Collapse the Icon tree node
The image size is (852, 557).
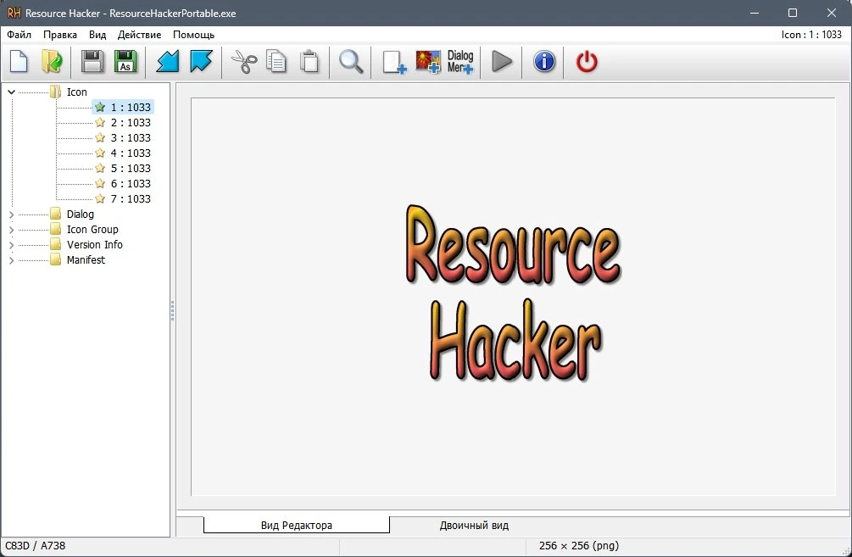tap(11, 92)
